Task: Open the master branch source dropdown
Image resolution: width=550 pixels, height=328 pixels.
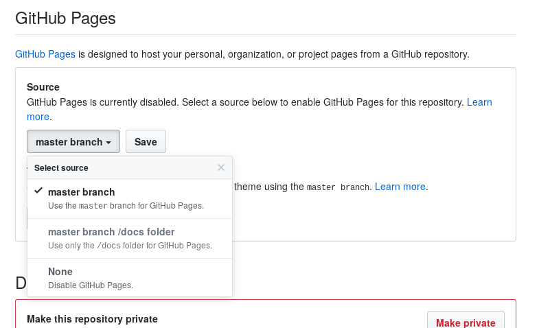Action: click(73, 141)
